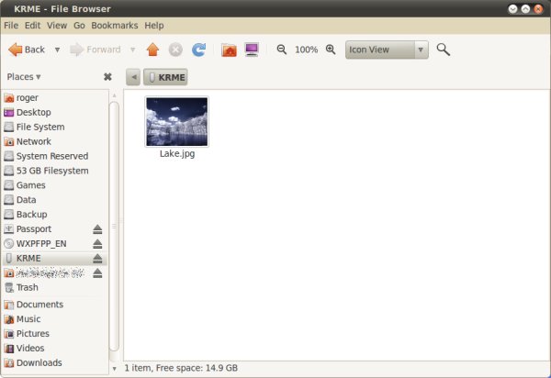Zoom out with the minus magnifier
The image size is (551, 378).
click(282, 50)
